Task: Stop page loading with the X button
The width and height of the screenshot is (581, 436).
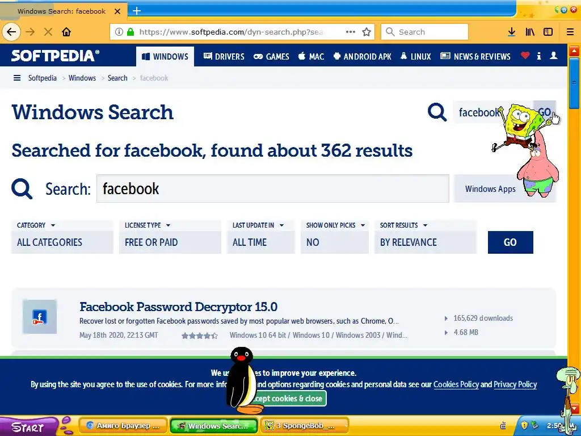Action: point(48,32)
